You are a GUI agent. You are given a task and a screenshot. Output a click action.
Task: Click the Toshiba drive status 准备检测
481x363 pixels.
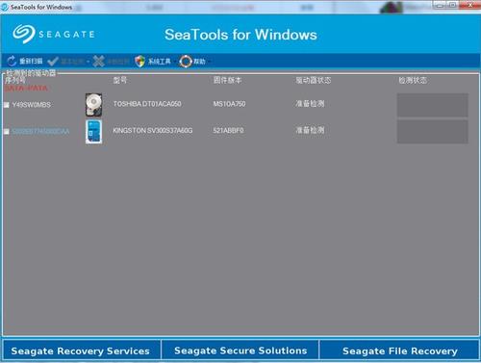[310, 103]
